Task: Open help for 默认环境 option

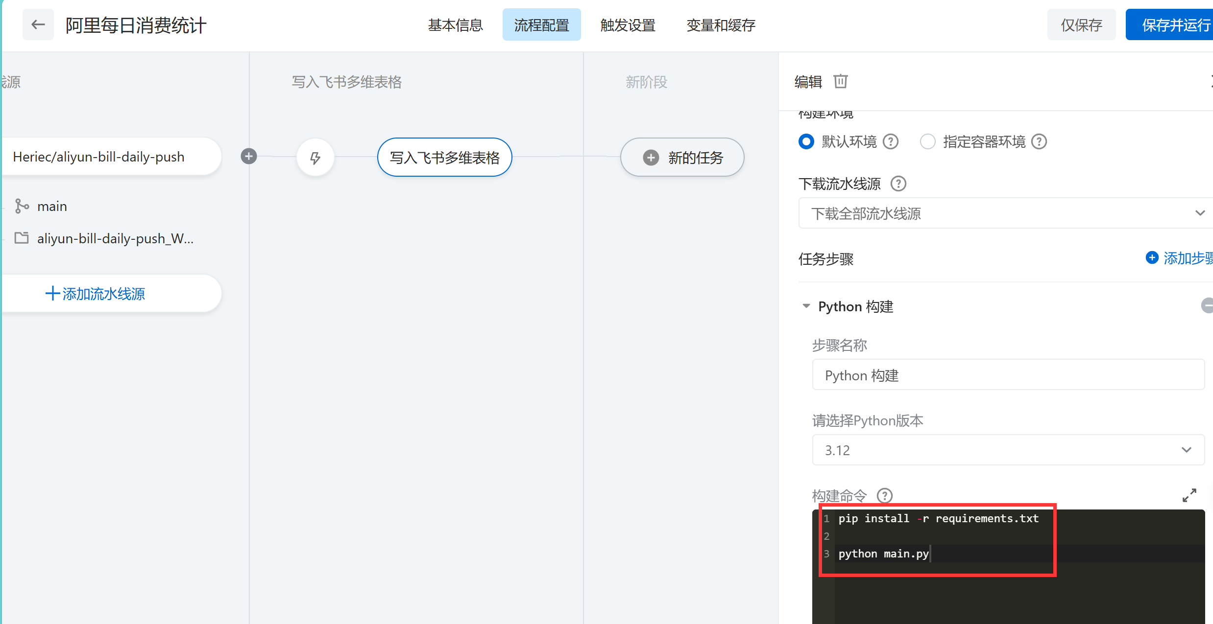Action: (890, 142)
